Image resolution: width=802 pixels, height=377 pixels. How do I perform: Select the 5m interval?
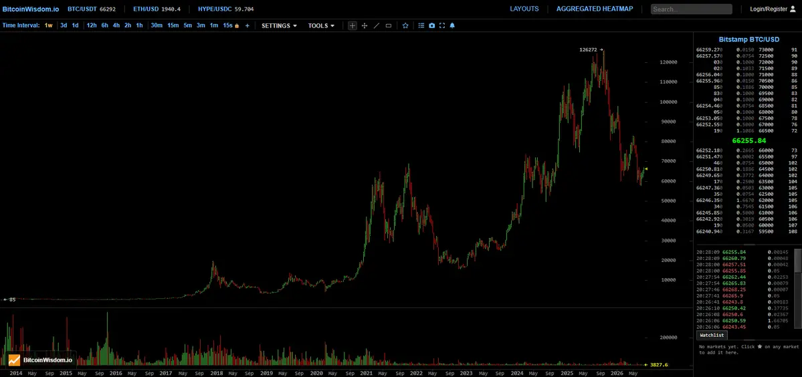(x=188, y=25)
